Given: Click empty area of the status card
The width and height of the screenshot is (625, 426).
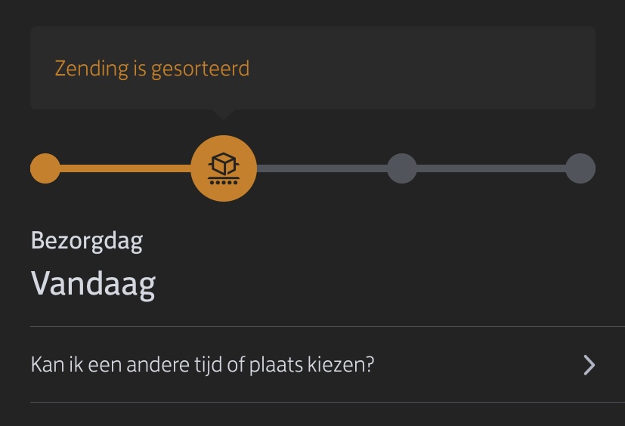Looking at the screenshot, I should (422, 68).
